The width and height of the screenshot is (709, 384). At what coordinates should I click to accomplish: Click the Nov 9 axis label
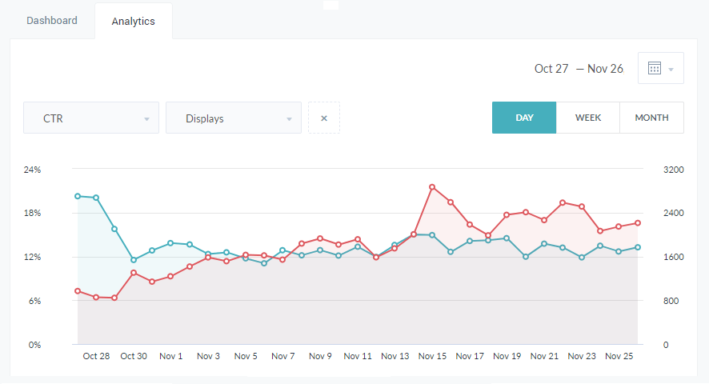point(320,357)
